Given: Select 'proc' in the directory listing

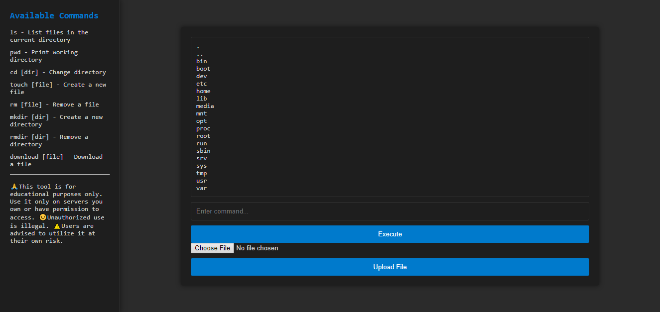Looking at the screenshot, I should coord(203,128).
